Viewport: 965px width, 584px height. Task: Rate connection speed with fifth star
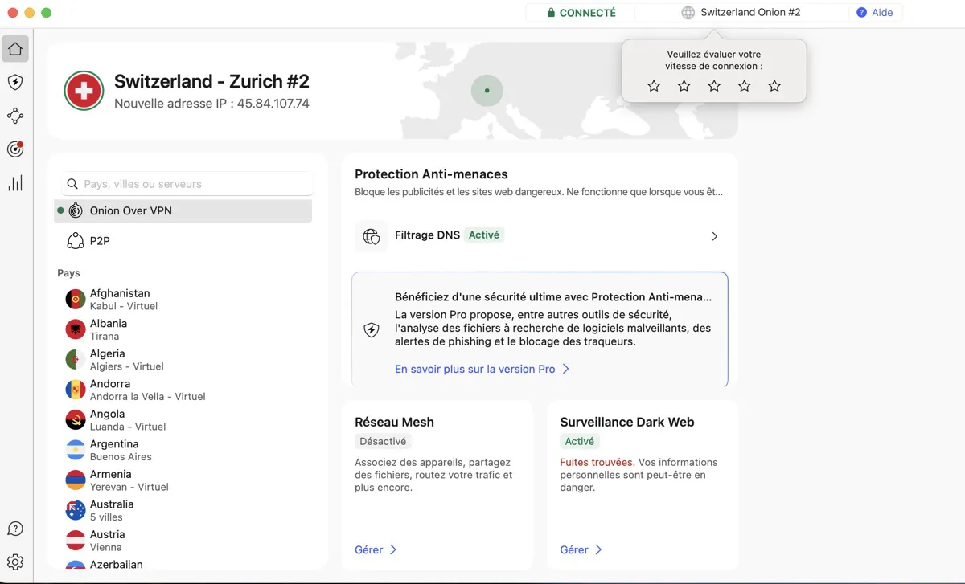pyautogui.click(x=774, y=86)
